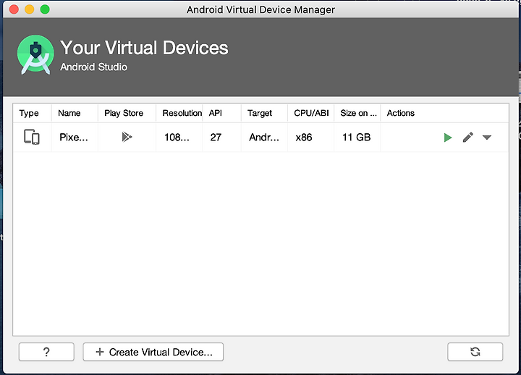The width and height of the screenshot is (521, 375).
Task: Select the Pixe... device name cell
Action: 75,138
